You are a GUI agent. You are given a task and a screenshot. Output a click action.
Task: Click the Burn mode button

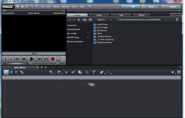[x=149, y=6]
